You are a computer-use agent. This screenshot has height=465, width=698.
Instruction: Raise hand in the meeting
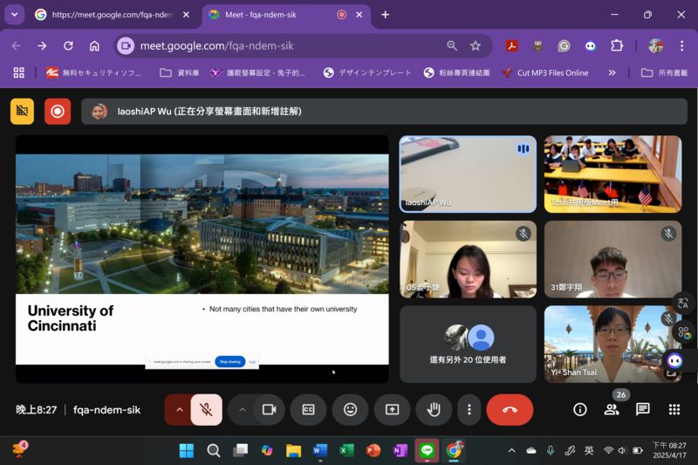(x=434, y=409)
